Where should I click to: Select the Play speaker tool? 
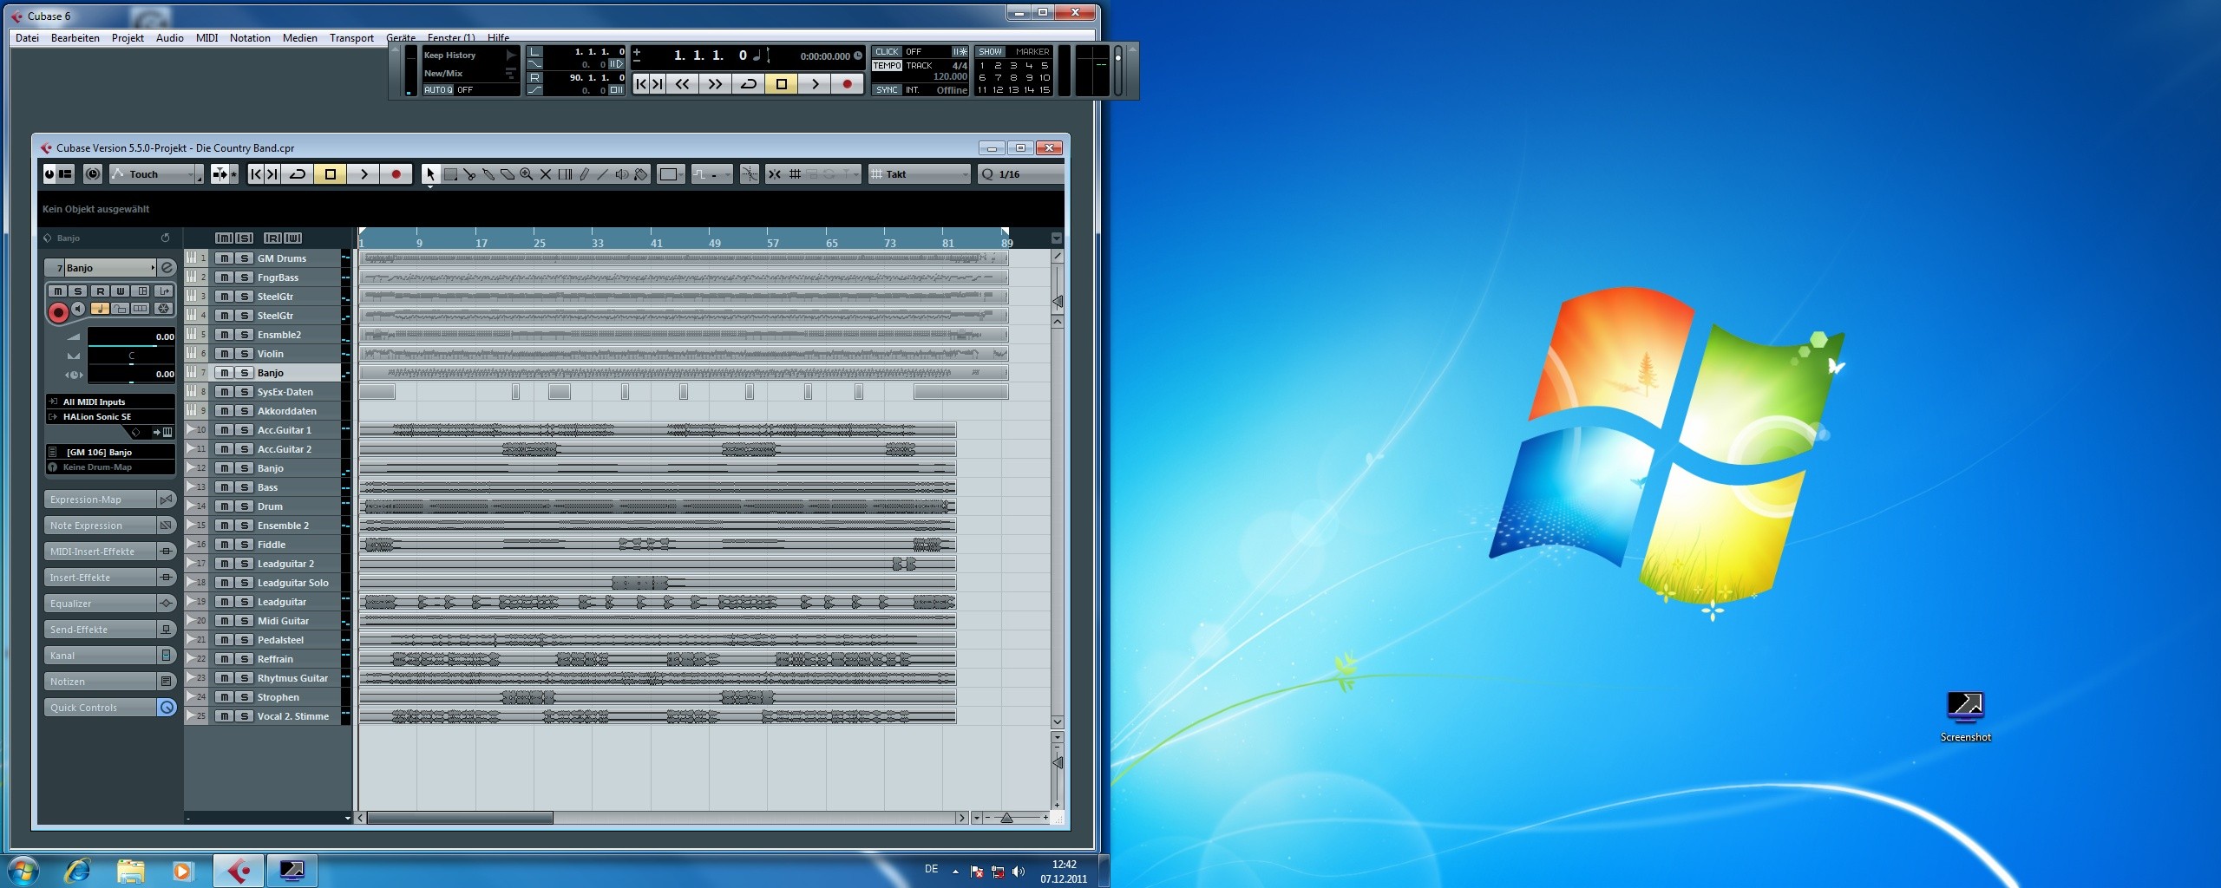622,174
